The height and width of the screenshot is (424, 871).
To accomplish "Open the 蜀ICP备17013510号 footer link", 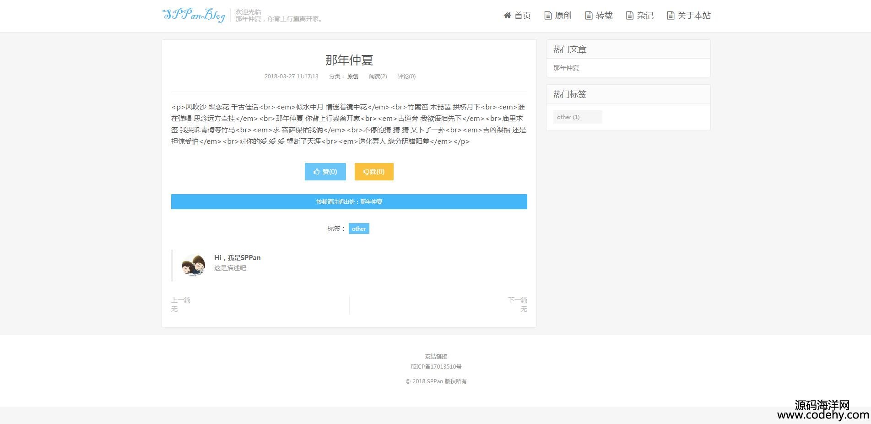I will [x=436, y=367].
